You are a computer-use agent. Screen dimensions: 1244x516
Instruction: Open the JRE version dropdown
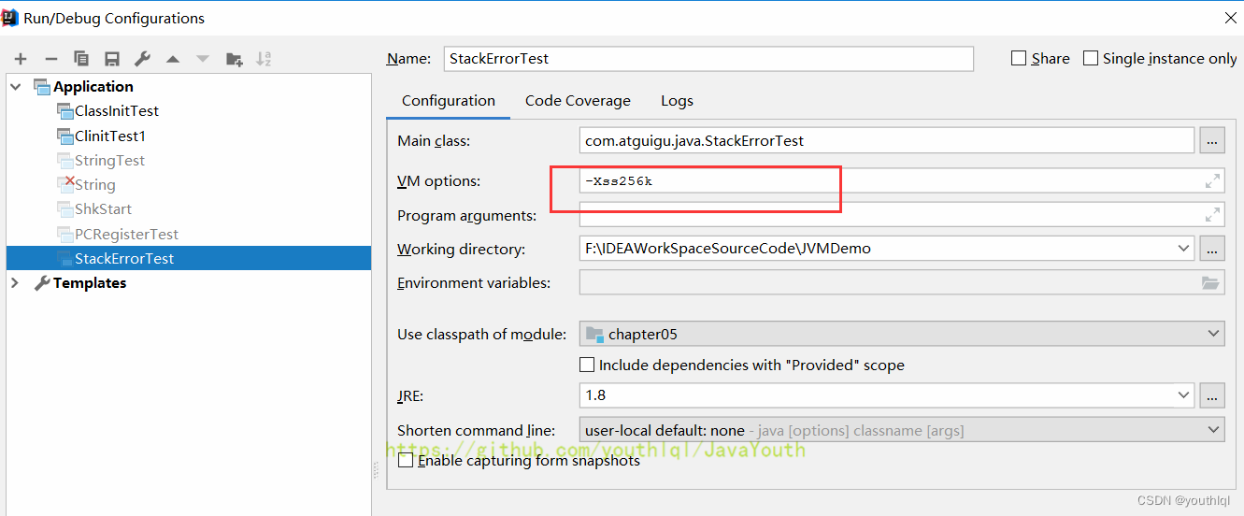click(x=1182, y=395)
